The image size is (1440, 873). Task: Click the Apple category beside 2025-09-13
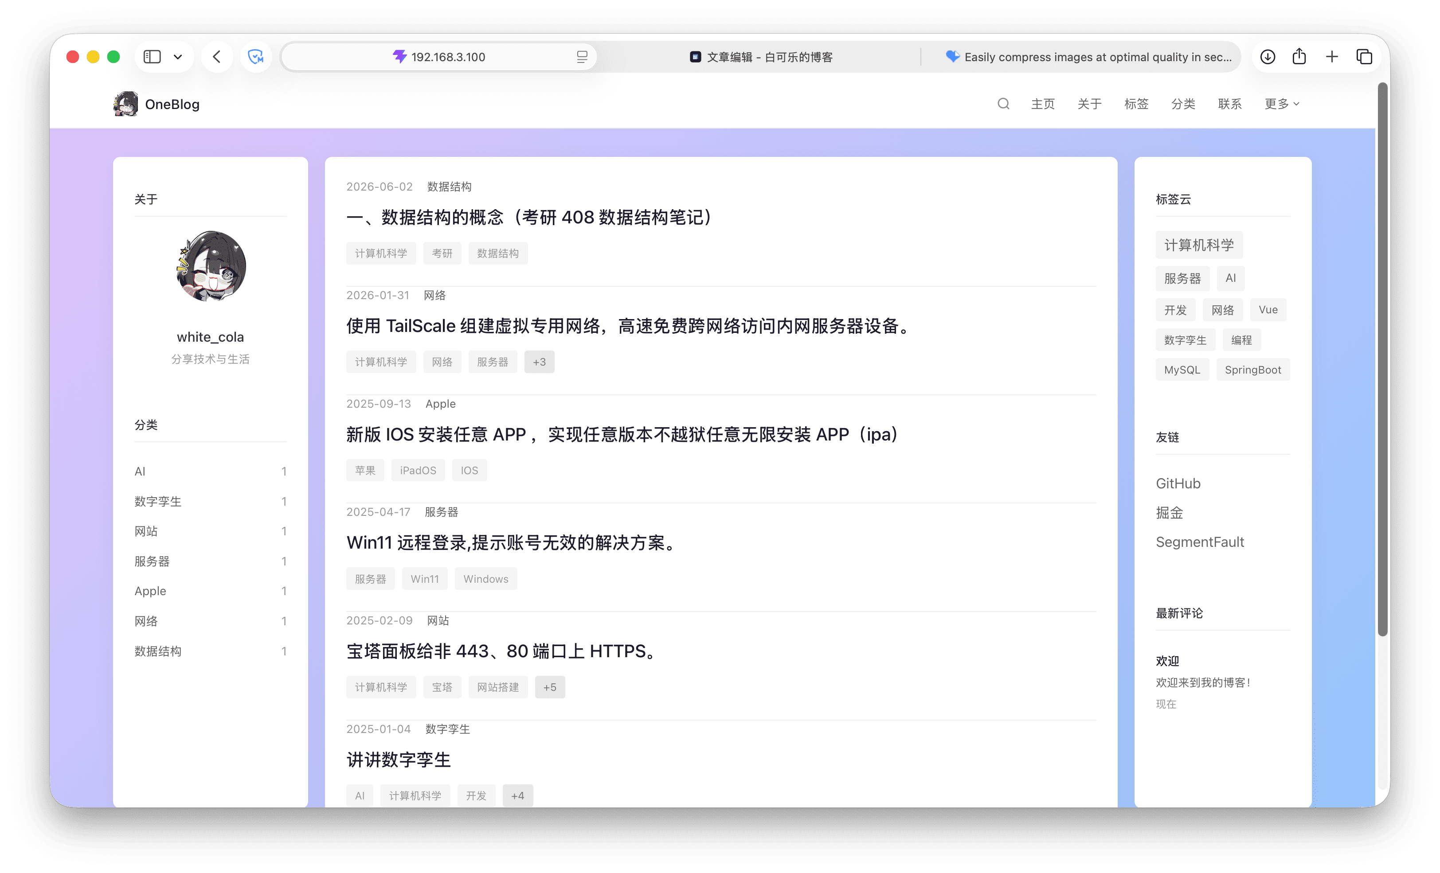(441, 404)
